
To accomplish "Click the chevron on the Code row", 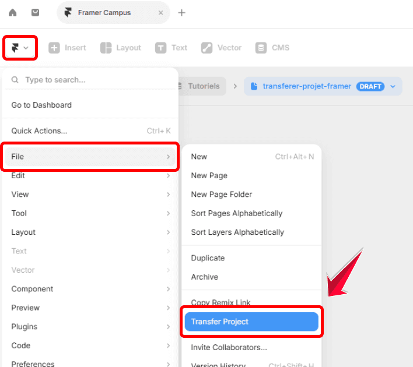I will tap(169, 345).
